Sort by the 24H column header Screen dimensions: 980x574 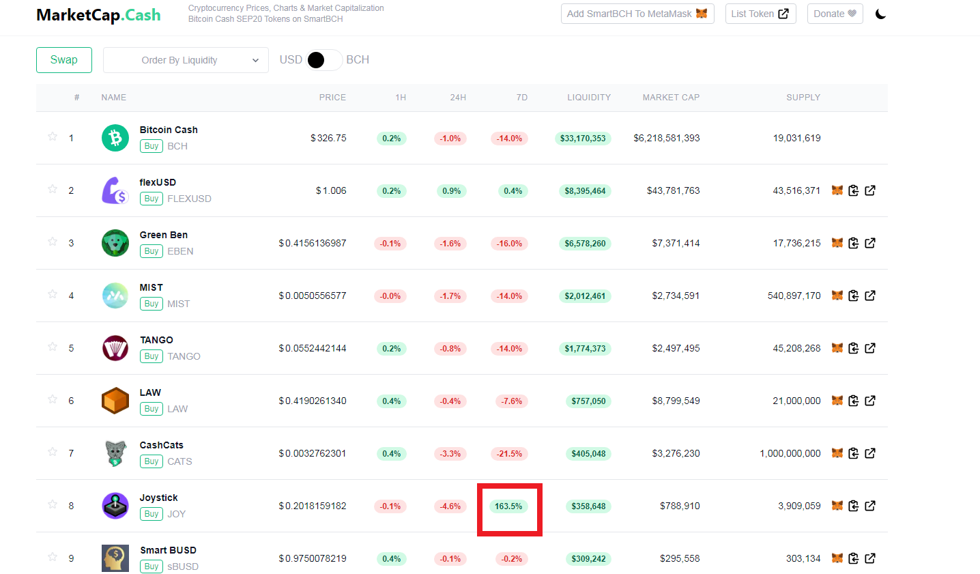[458, 98]
